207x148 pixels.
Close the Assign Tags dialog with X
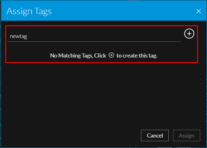click(199, 11)
